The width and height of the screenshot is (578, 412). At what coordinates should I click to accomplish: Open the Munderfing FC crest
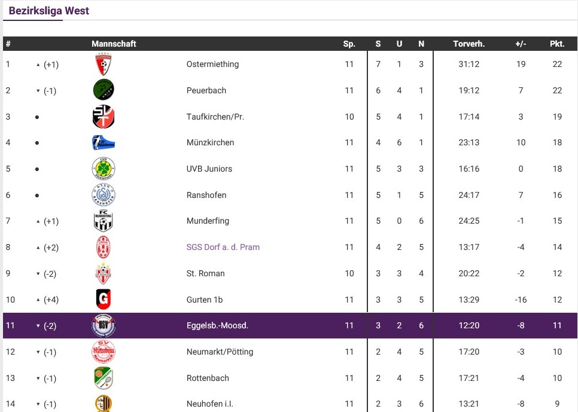tap(104, 221)
